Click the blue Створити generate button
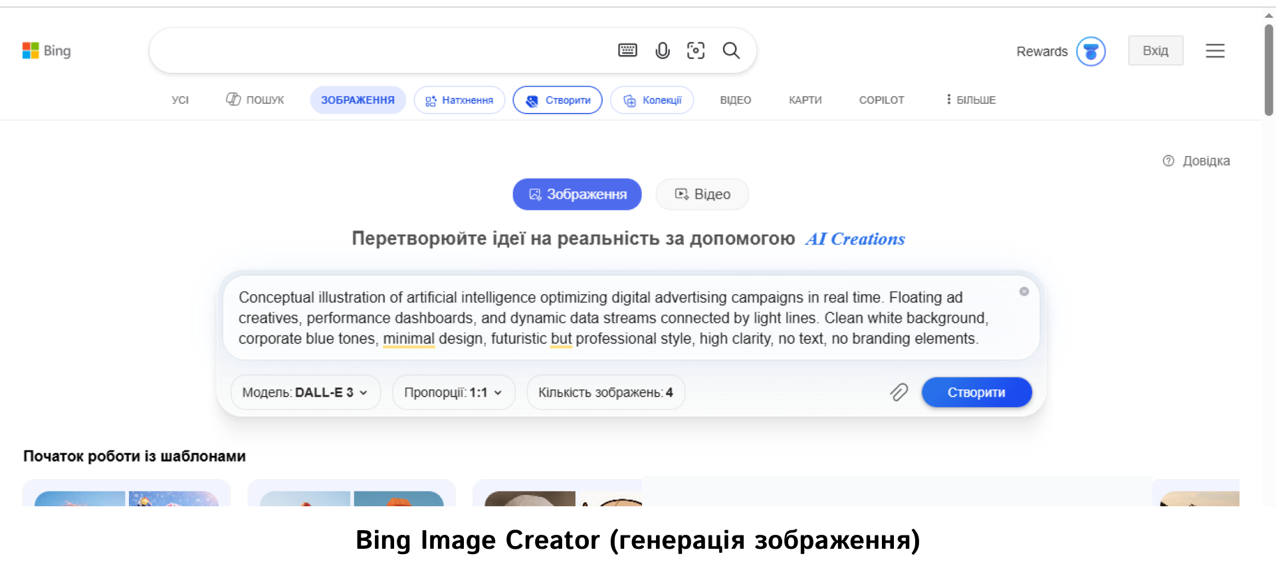The width and height of the screenshot is (1276, 582). 976,392
